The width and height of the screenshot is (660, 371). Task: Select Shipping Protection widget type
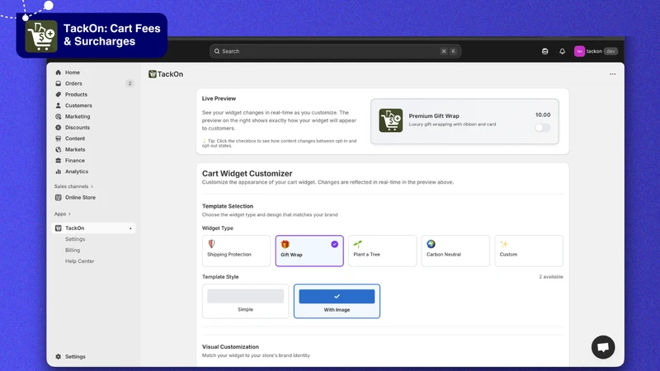coord(236,251)
